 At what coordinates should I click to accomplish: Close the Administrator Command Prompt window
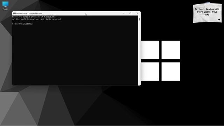(x=137, y=13)
